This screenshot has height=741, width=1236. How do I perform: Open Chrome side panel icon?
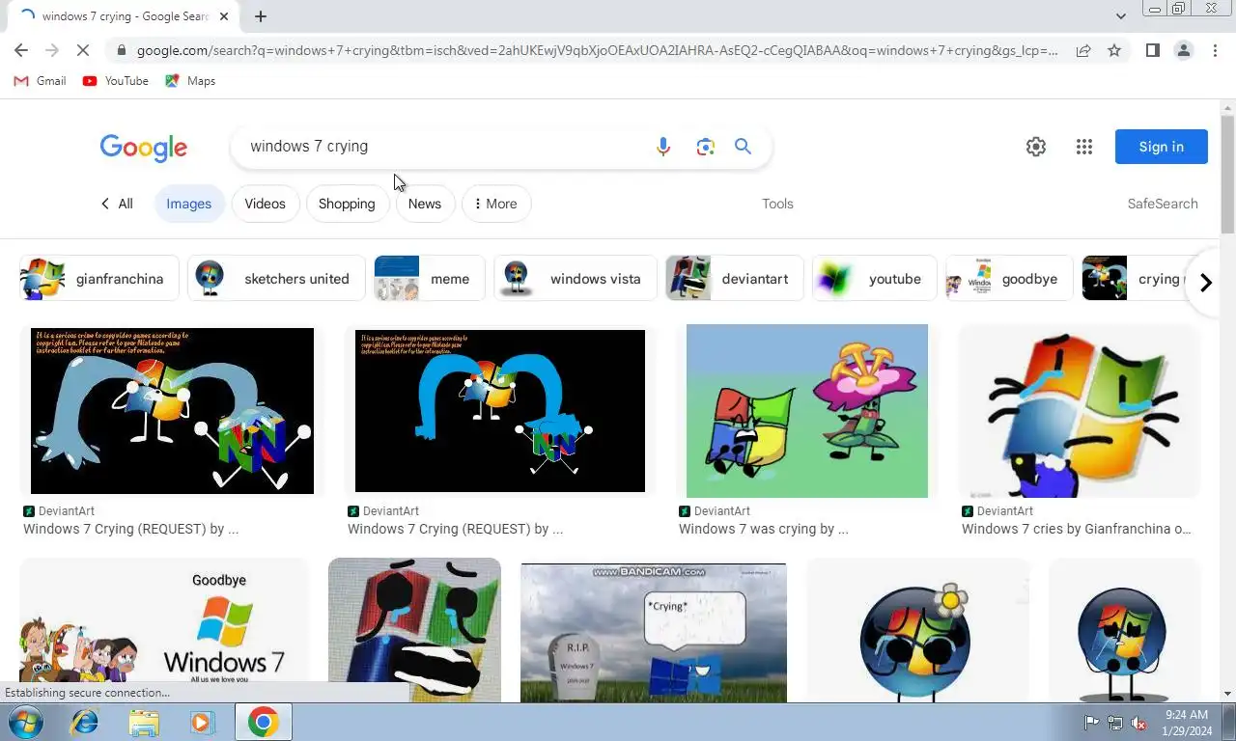click(1153, 50)
